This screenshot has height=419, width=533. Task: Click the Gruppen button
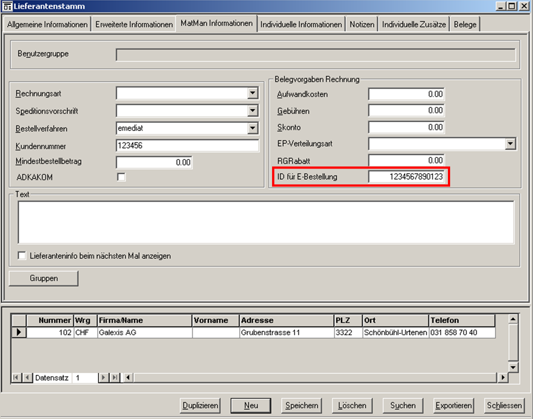(44, 278)
